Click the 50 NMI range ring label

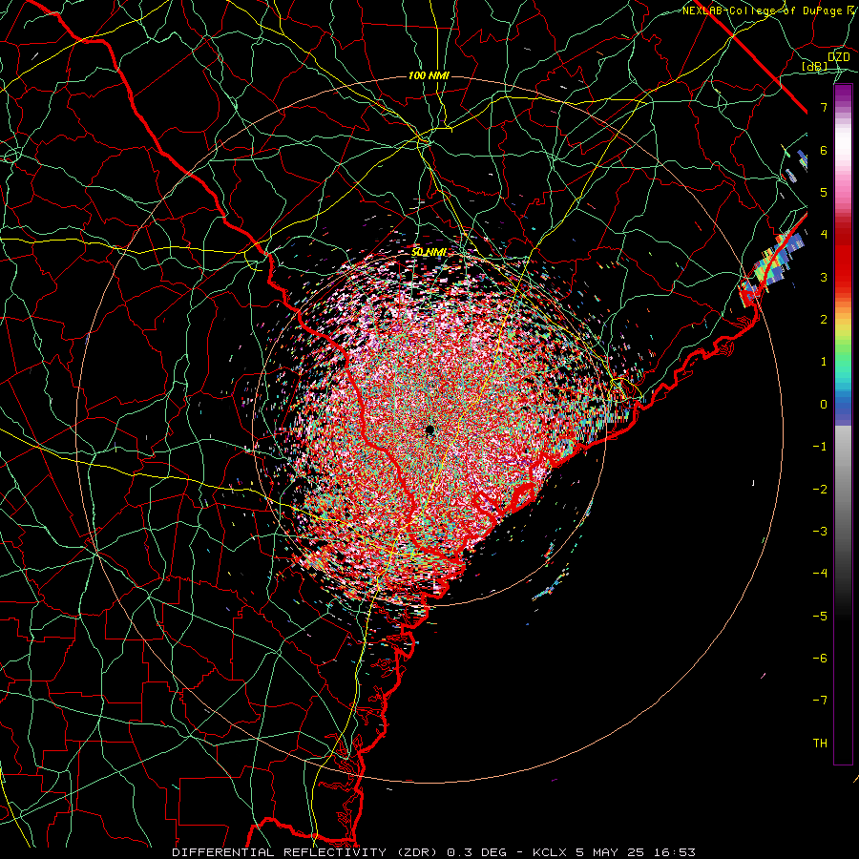coord(429,252)
